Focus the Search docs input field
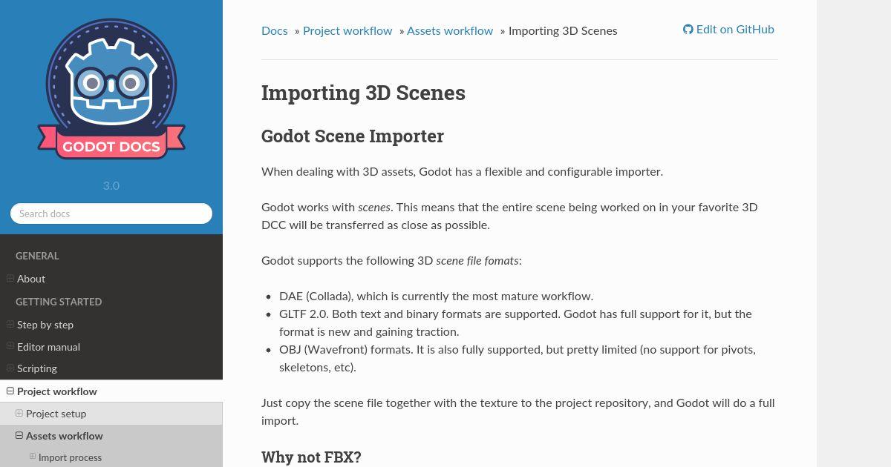891x467 pixels. (111, 213)
